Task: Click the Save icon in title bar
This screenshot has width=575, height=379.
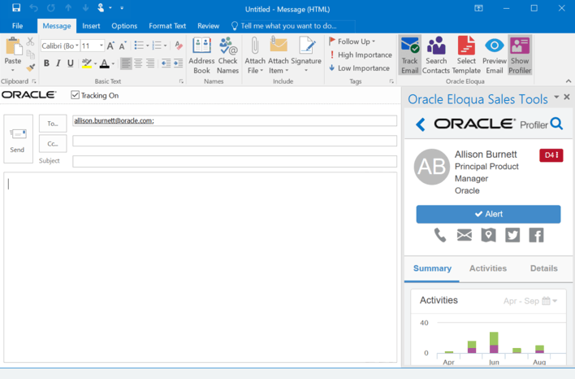Action: pos(16,7)
